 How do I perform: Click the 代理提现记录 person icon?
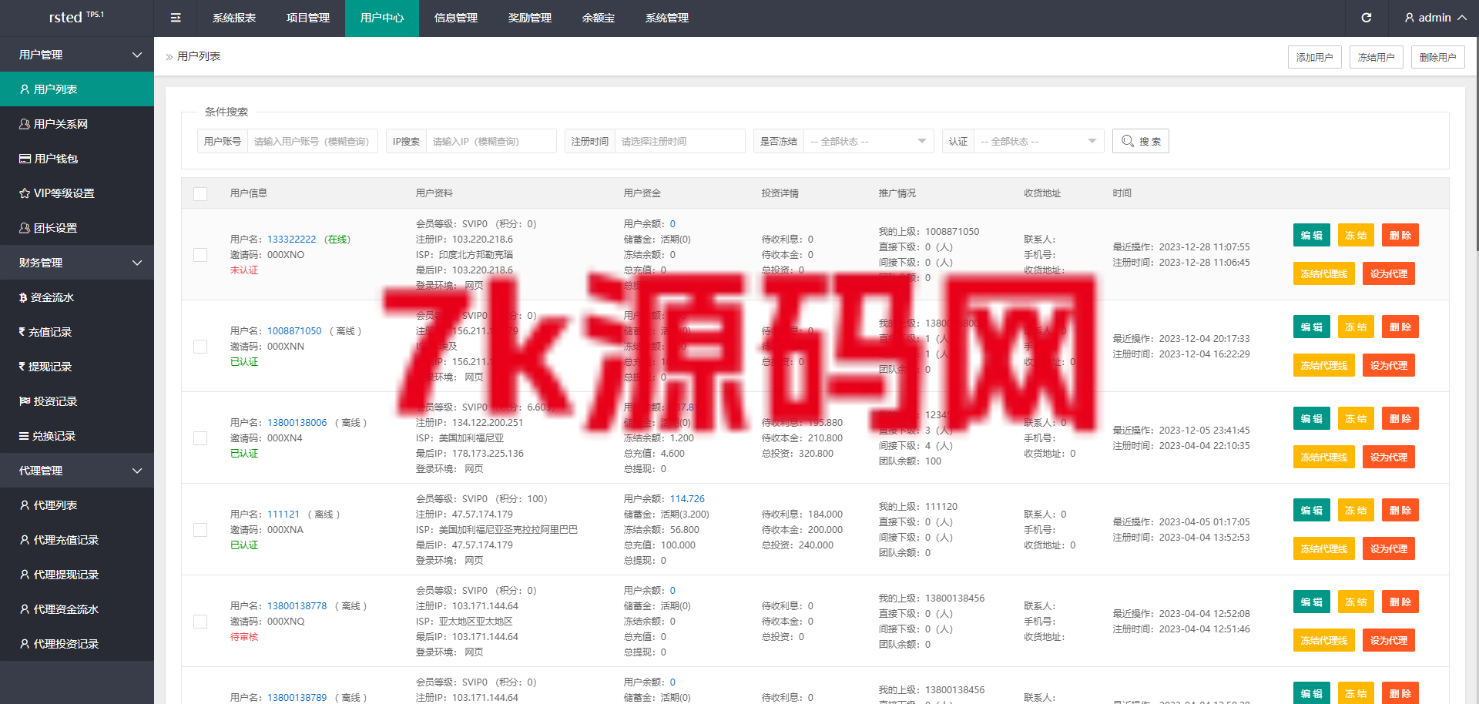[x=25, y=575]
